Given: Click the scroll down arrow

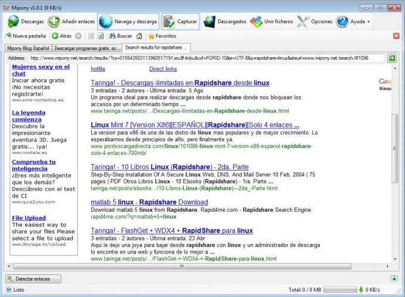Looking at the screenshot, I should 395,259.
